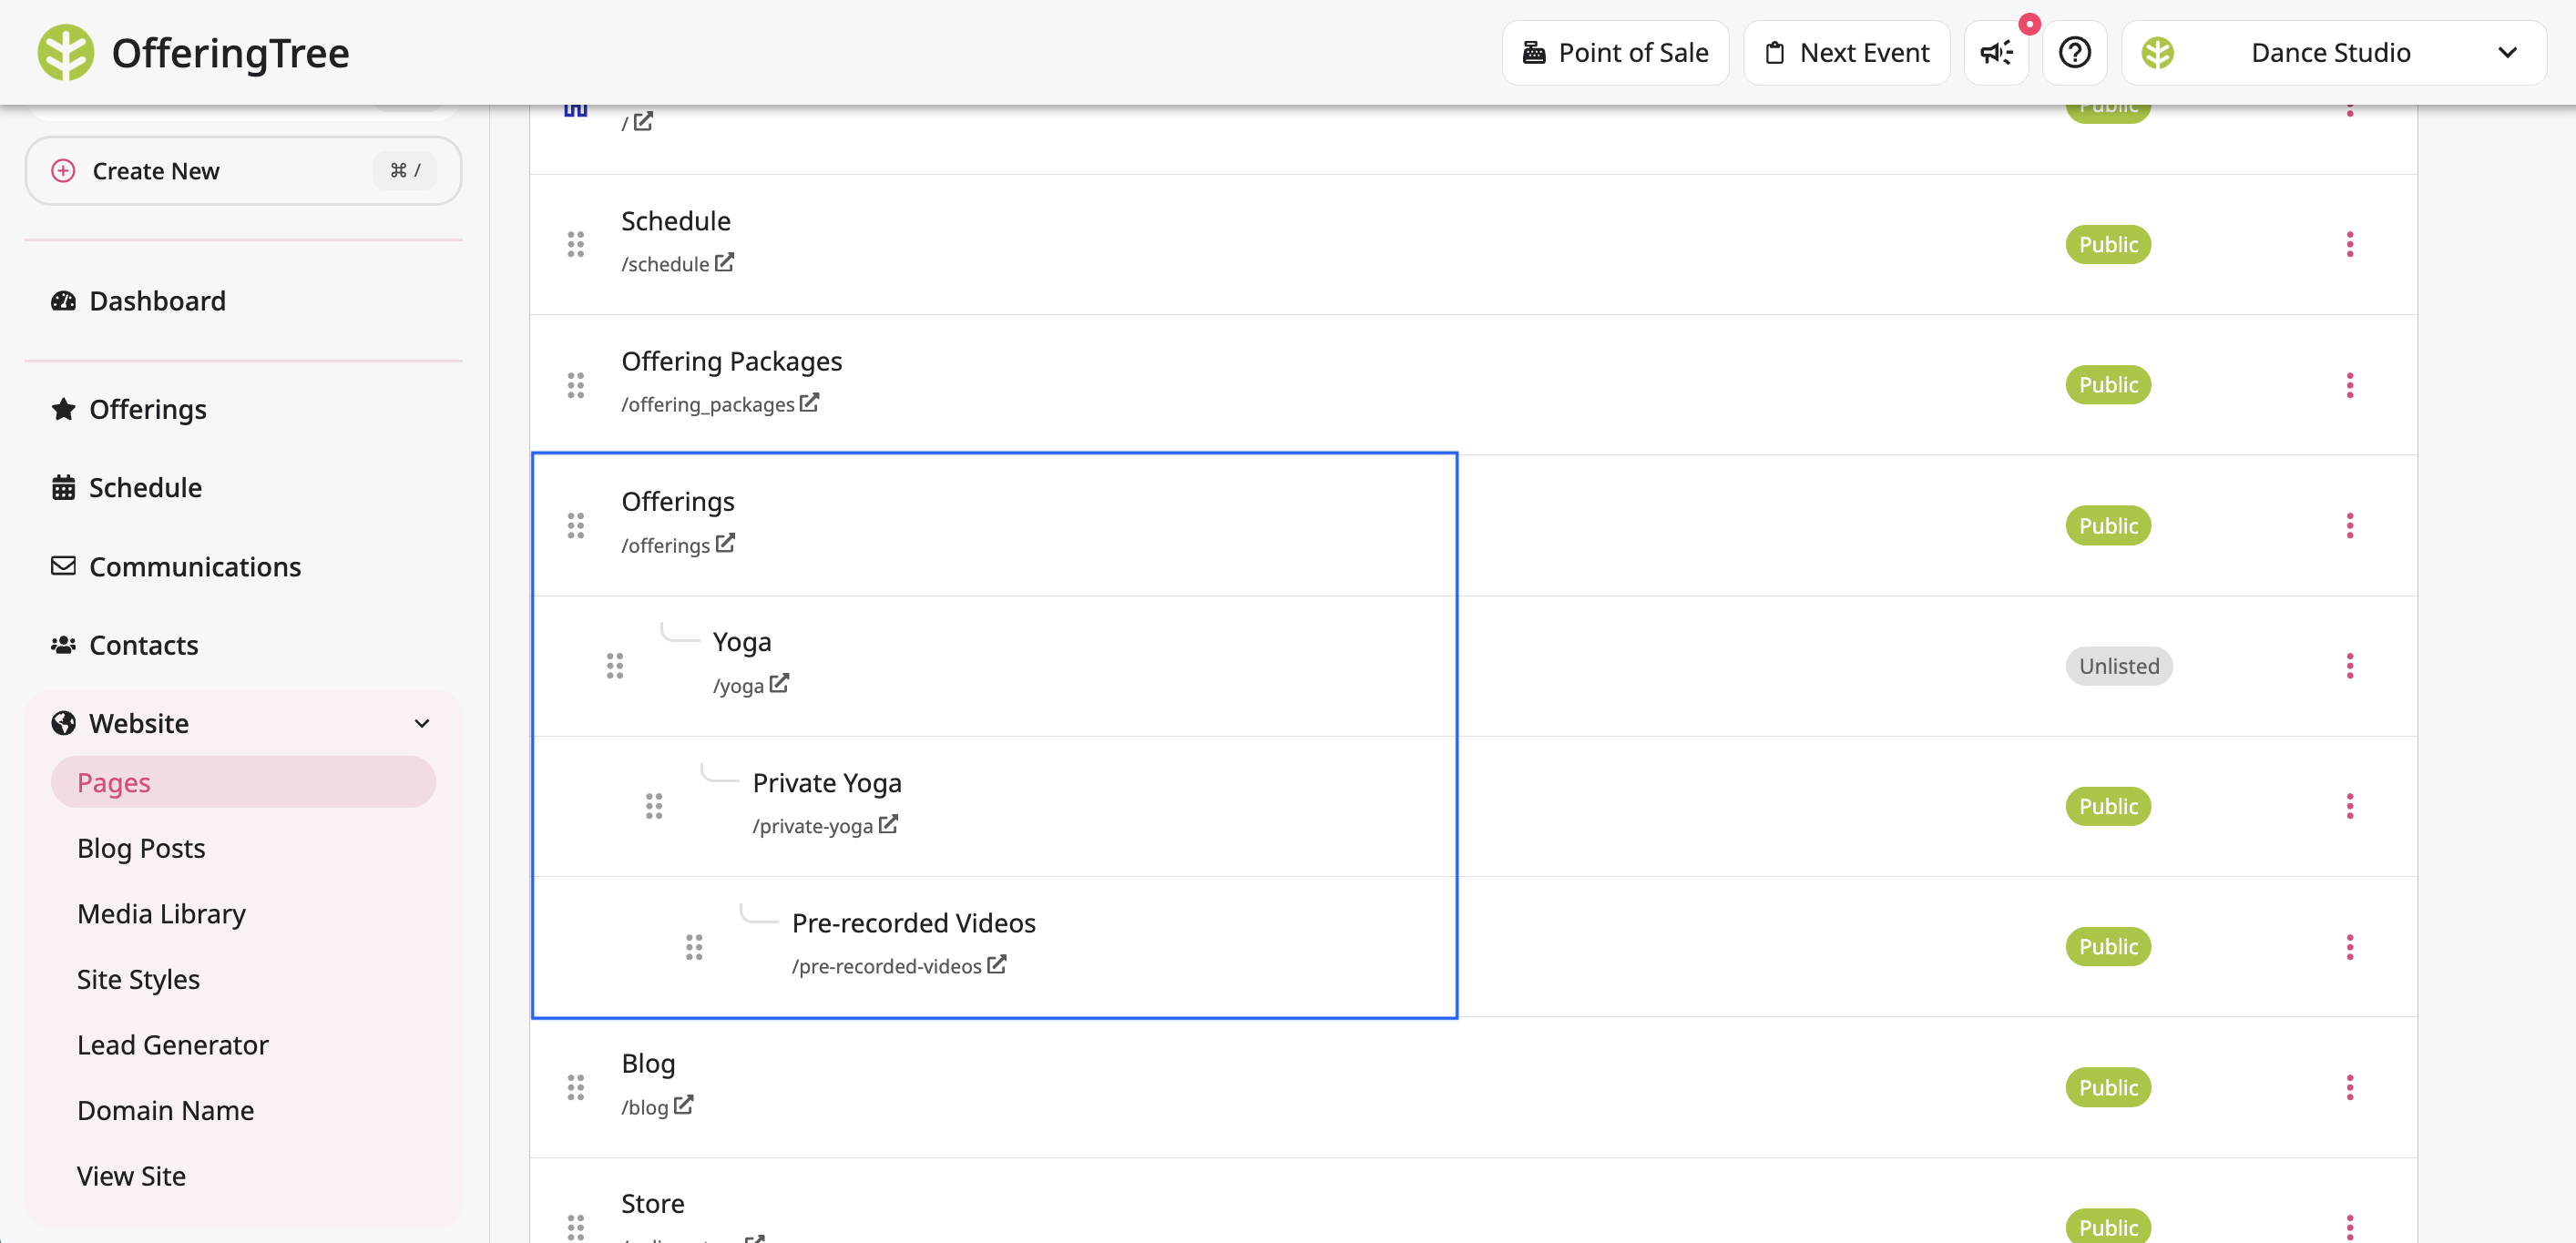2576x1243 pixels.
Task: Click the OfferingTree leaf logo
Action: click(66, 52)
